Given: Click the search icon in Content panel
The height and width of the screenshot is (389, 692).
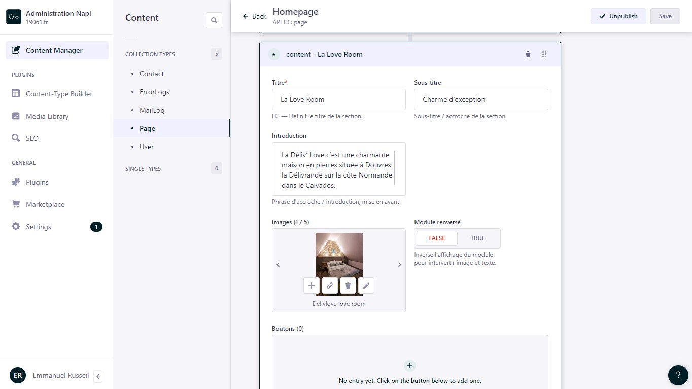Looking at the screenshot, I should (x=214, y=20).
